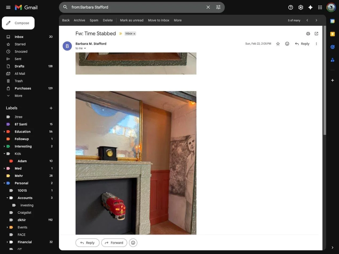Click Reply at the top right
The height and width of the screenshot is (254, 339).
click(x=302, y=44)
